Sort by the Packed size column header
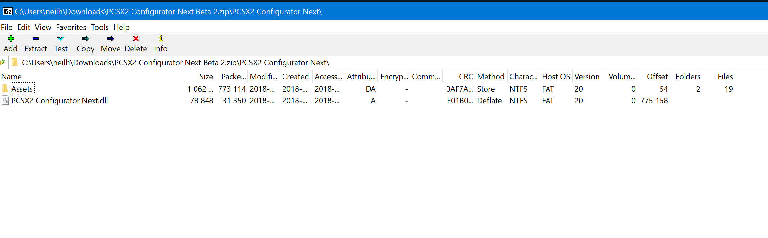768x238 pixels. tap(231, 77)
